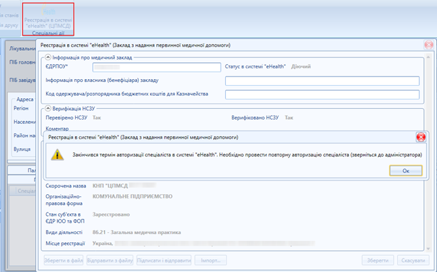Screen dimensions: 437x272
Task: Click the Зберегти в файл button
Action: (64, 260)
